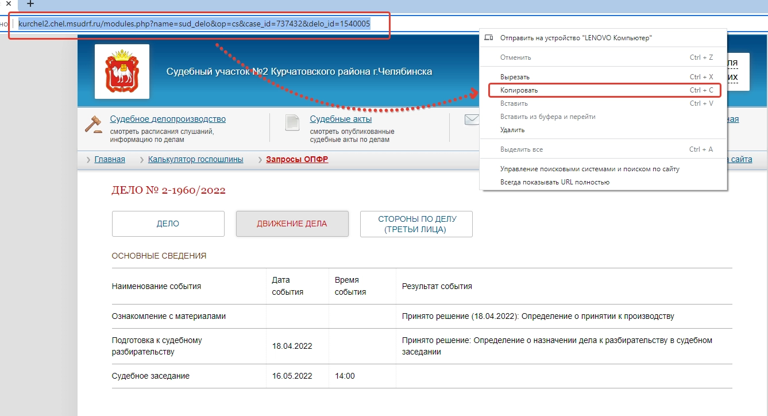
Task: Click the ОСНОВНЫЕ СВЕДЕНИЯ section heading
Action: coord(159,256)
